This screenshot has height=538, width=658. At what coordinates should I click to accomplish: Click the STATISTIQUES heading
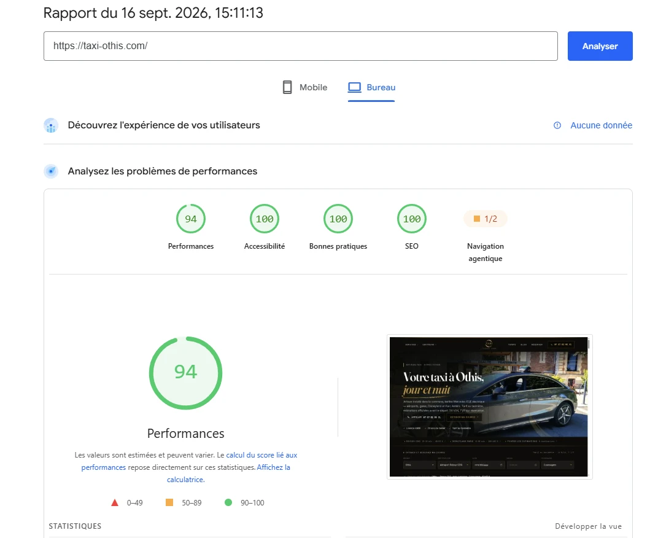75,526
